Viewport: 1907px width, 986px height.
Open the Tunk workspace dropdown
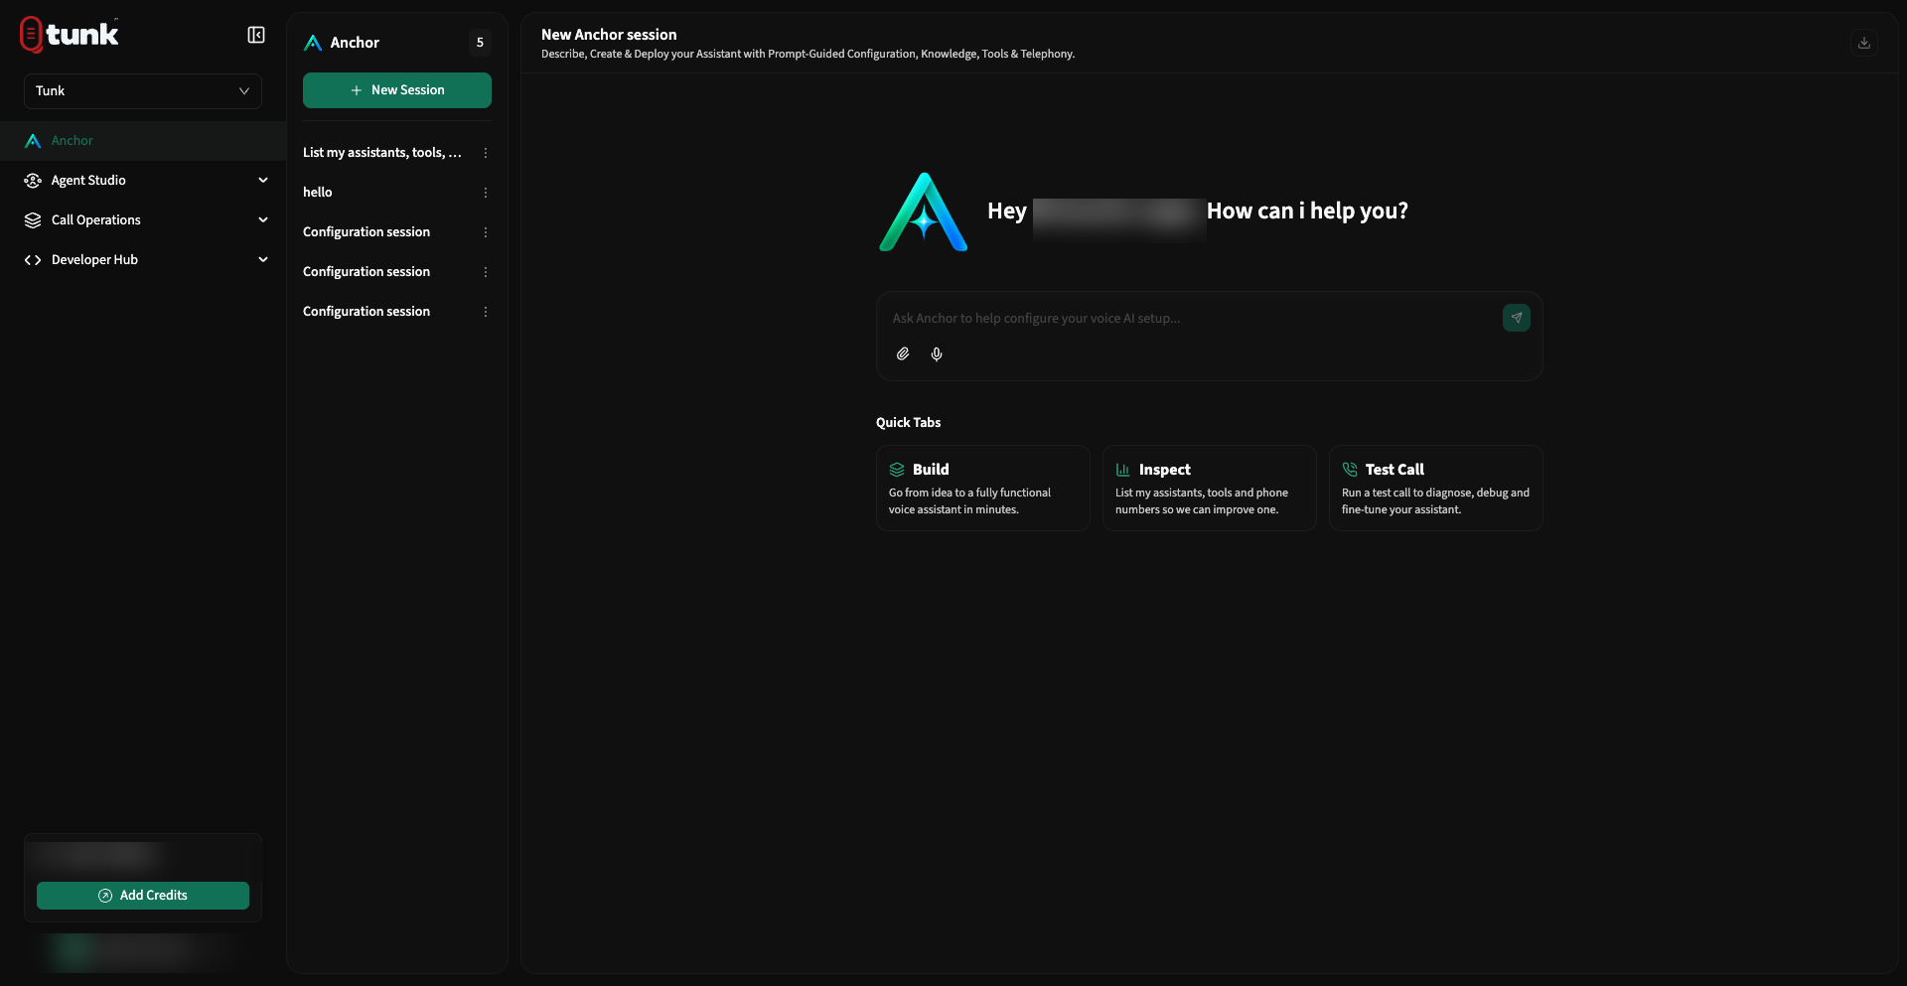tap(143, 91)
